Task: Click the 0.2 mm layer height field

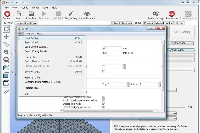Action: click(x=112, y=49)
